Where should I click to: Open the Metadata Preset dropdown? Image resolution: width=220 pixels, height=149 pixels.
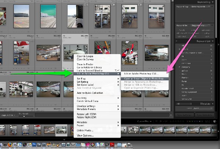(202, 108)
